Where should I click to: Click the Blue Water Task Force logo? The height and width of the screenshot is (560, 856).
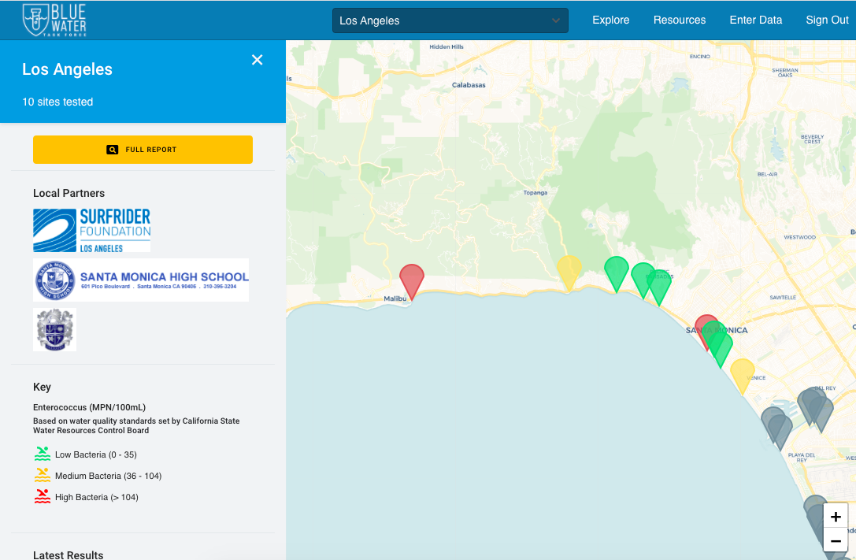(54, 20)
